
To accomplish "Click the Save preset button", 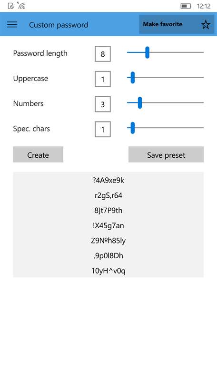I will click(x=166, y=154).
